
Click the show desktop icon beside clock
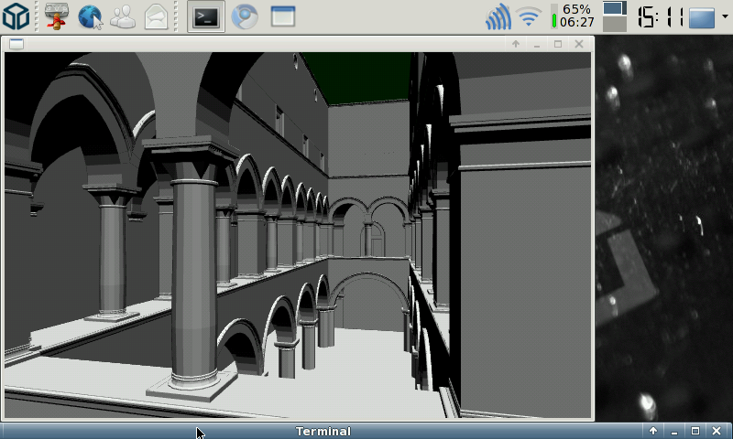click(701, 16)
